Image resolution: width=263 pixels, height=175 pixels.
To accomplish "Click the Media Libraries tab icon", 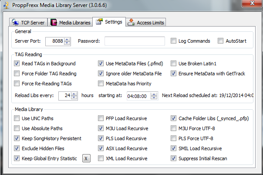I will click(x=54, y=23).
